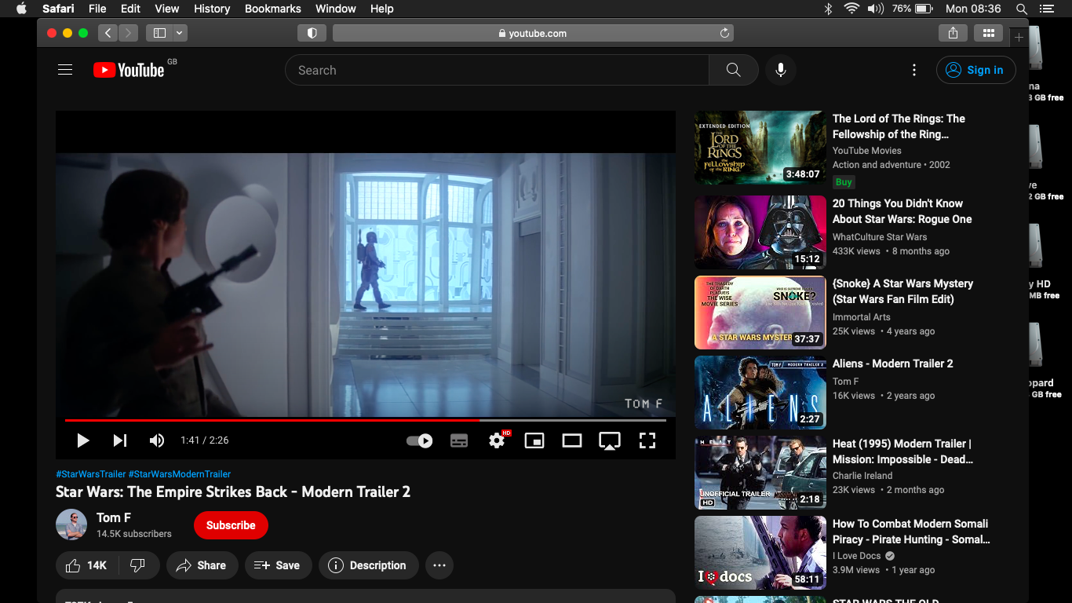Expand the sidebar dropdown chevron
1072x603 pixels.
(x=180, y=33)
